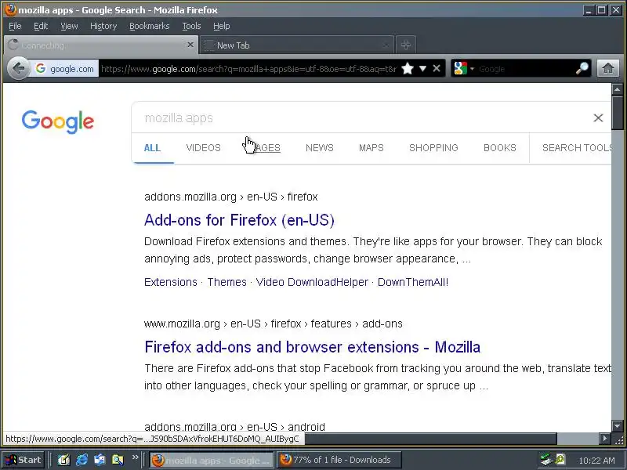Click the Google logo

[x=58, y=122]
